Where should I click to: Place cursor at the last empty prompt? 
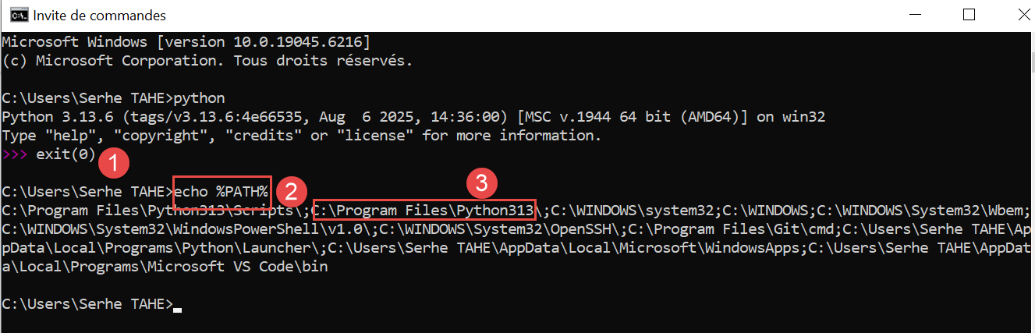pyautogui.click(x=178, y=304)
